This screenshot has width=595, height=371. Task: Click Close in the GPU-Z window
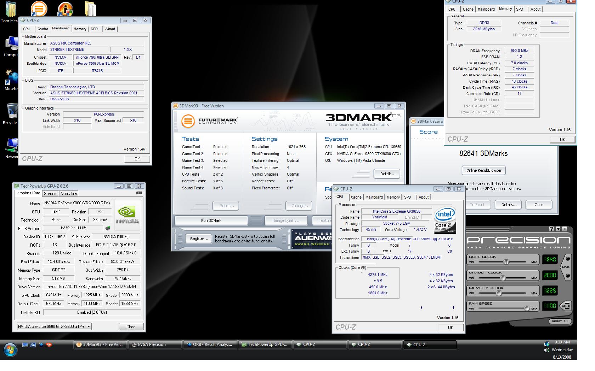coord(131,327)
